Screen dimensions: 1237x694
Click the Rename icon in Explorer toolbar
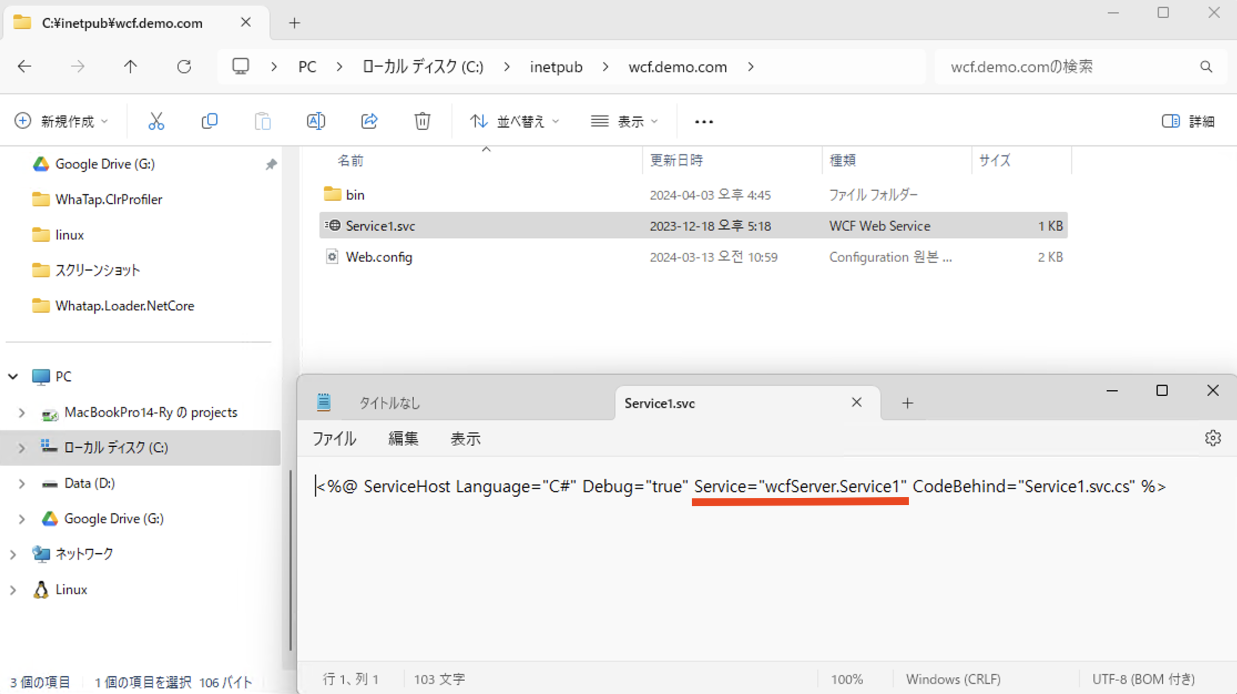(315, 121)
